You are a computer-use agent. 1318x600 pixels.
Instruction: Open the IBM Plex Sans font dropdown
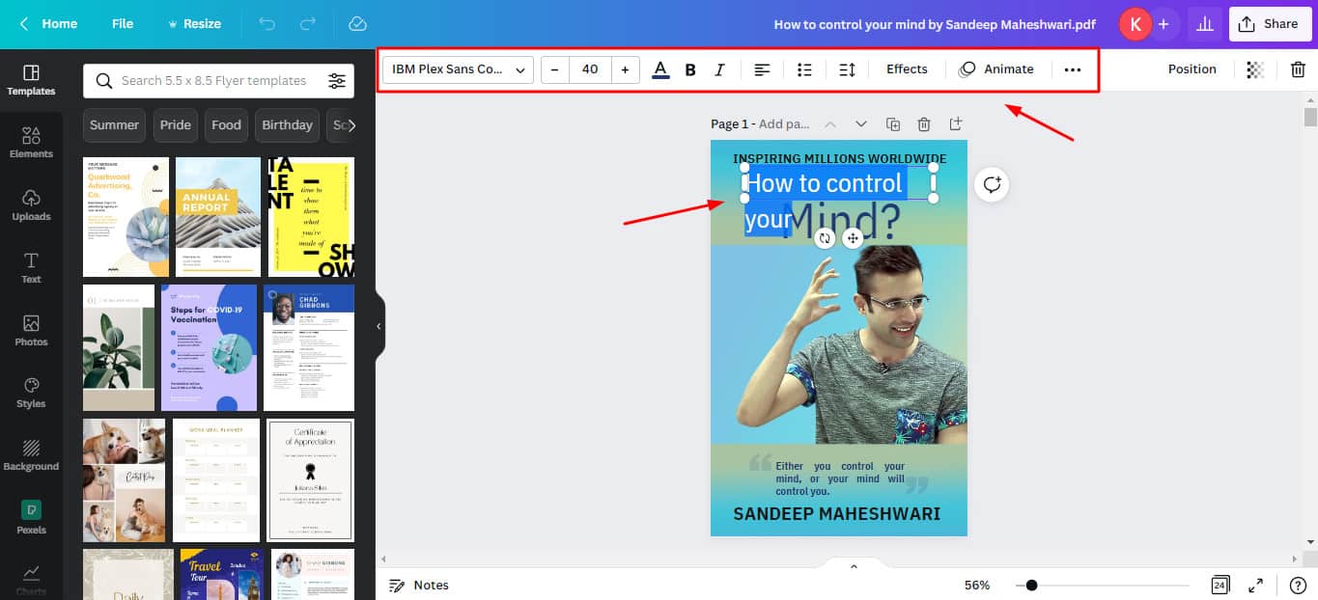(x=459, y=69)
